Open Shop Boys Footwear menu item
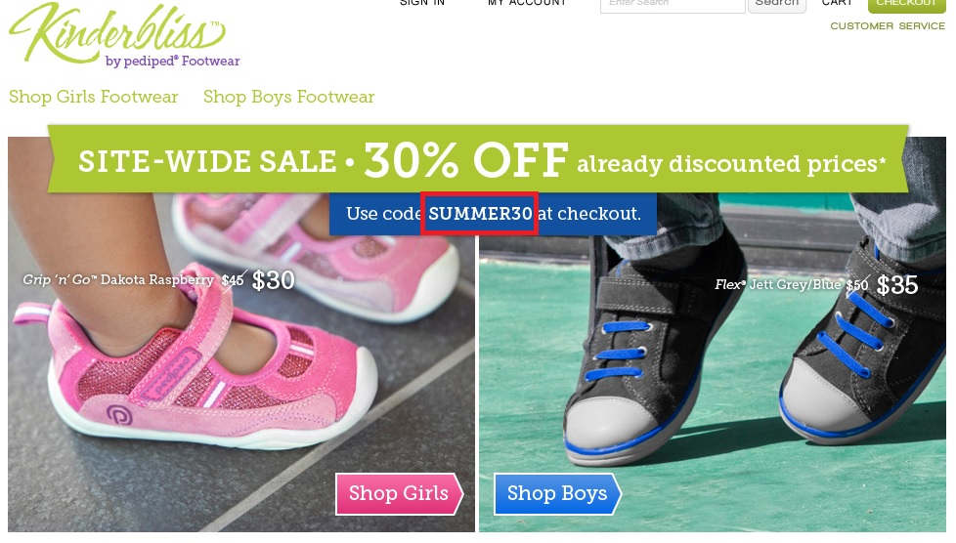956x543 pixels. coord(288,97)
